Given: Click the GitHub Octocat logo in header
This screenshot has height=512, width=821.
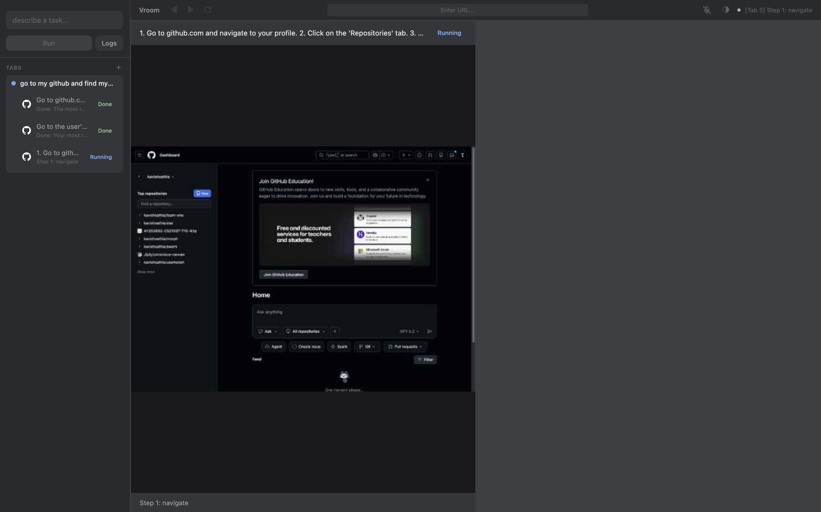Looking at the screenshot, I should coord(152,155).
